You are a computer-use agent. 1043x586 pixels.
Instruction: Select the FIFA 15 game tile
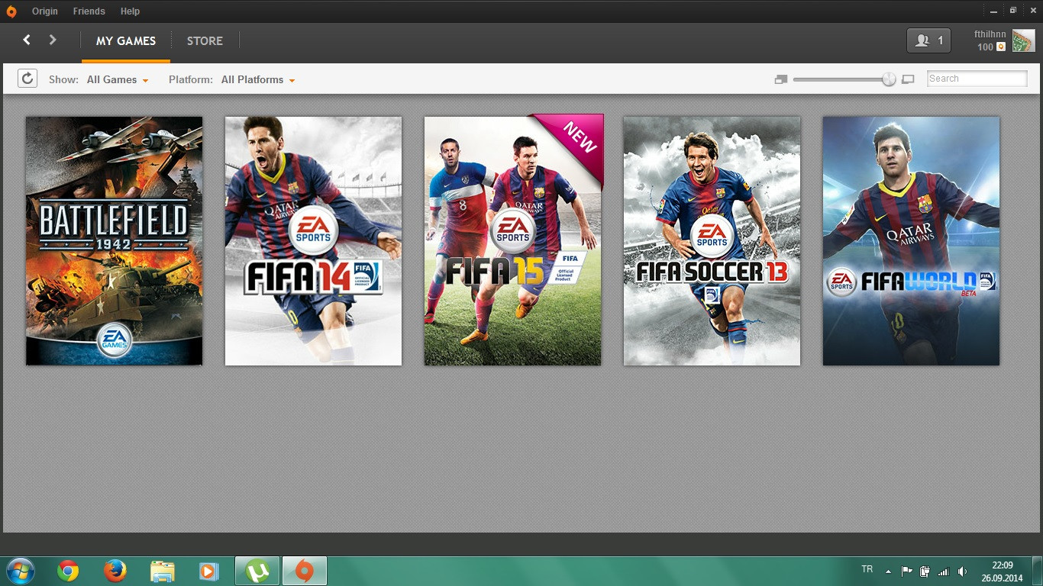pos(513,241)
